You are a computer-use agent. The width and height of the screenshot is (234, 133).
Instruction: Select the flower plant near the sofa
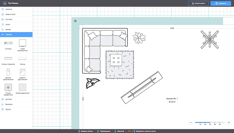tap(139, 38)
